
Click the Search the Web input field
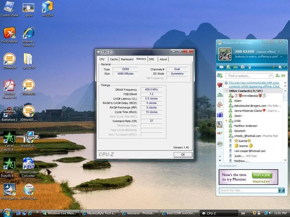point(249,190)
